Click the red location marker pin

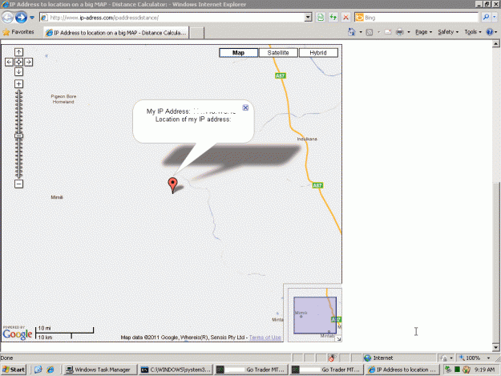coord(172,185)
